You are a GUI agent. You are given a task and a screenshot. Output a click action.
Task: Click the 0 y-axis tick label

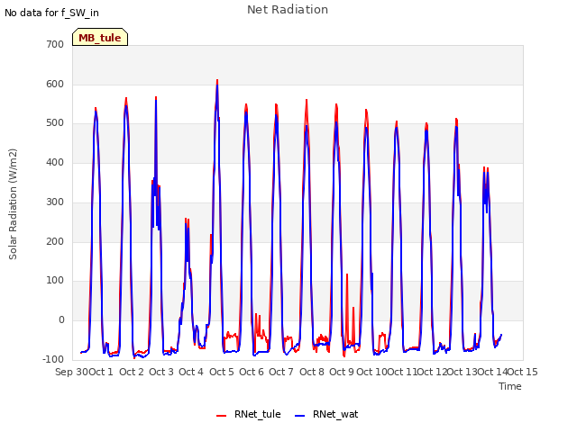[x=61, y=320]
